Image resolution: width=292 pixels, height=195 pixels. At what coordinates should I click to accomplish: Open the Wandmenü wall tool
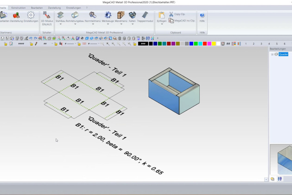[121, 17]
